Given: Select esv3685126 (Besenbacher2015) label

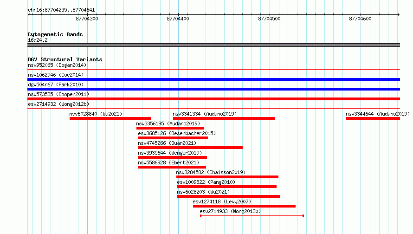Looking at the screenshot, I should tap(177, 133).
